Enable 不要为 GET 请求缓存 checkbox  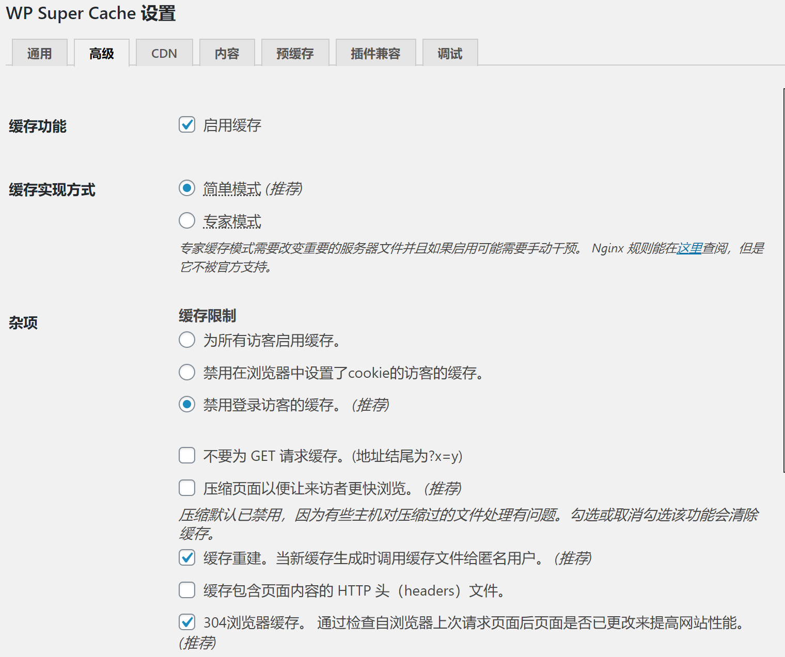[x=187, y=456]
